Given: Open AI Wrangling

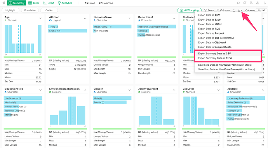Looking at the screenshot, I should point(190,10).
